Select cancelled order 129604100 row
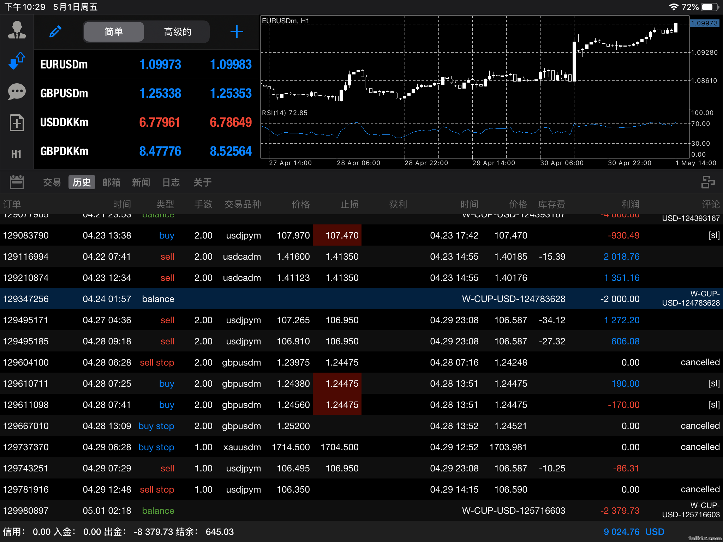Image resolution: width=723 pixels, height=542 pixels. pos(361,362)
